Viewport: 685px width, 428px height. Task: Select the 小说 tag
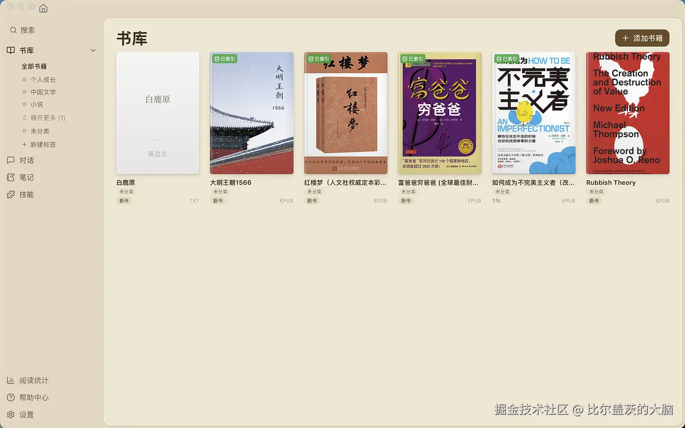click(36, 104)
